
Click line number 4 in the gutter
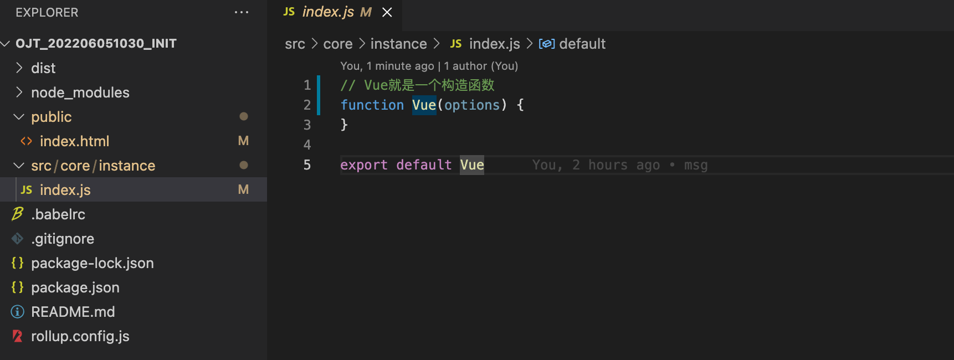point(307,145)
